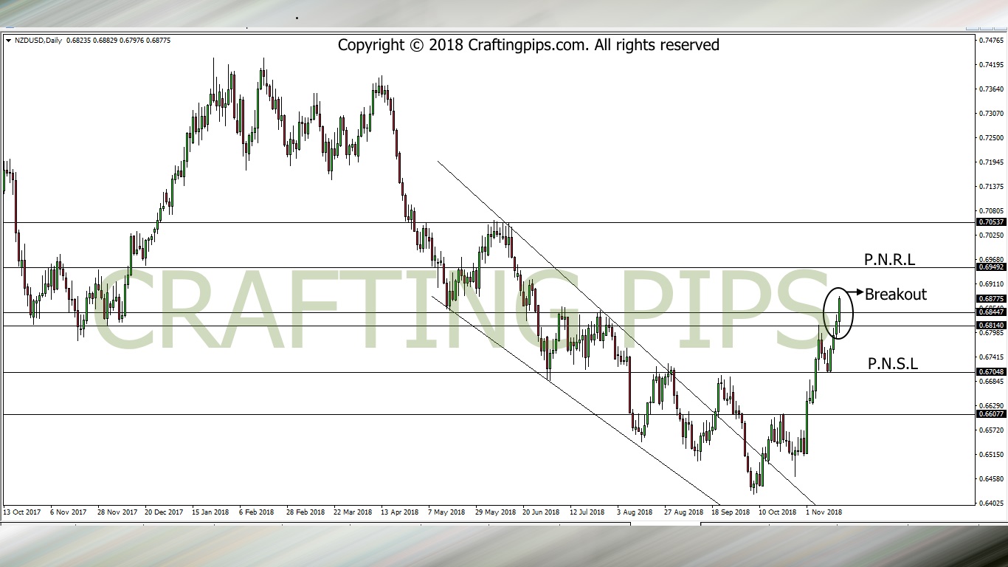Click the 13 Apr 2018 date label
This screenshot has height=567, width=1008.
coord(399,512)
